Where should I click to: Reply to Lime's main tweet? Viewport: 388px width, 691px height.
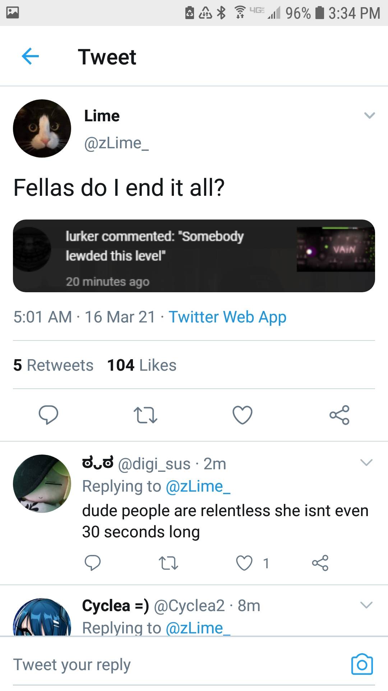pyautogui.click(x=48, y=415)
